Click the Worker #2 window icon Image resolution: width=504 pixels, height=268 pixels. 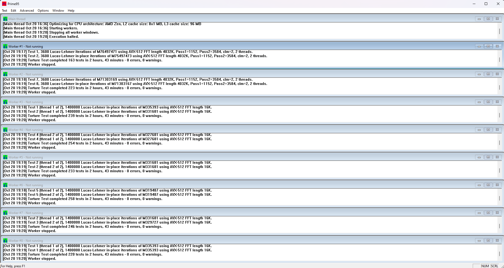click(5, 74)
